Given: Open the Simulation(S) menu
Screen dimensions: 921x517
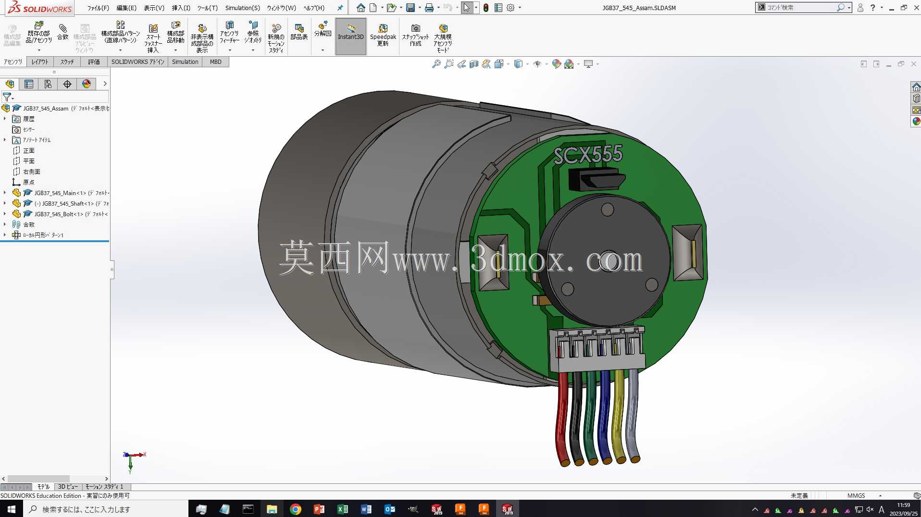Looking at the screenshot, I should tap(242, 8).
